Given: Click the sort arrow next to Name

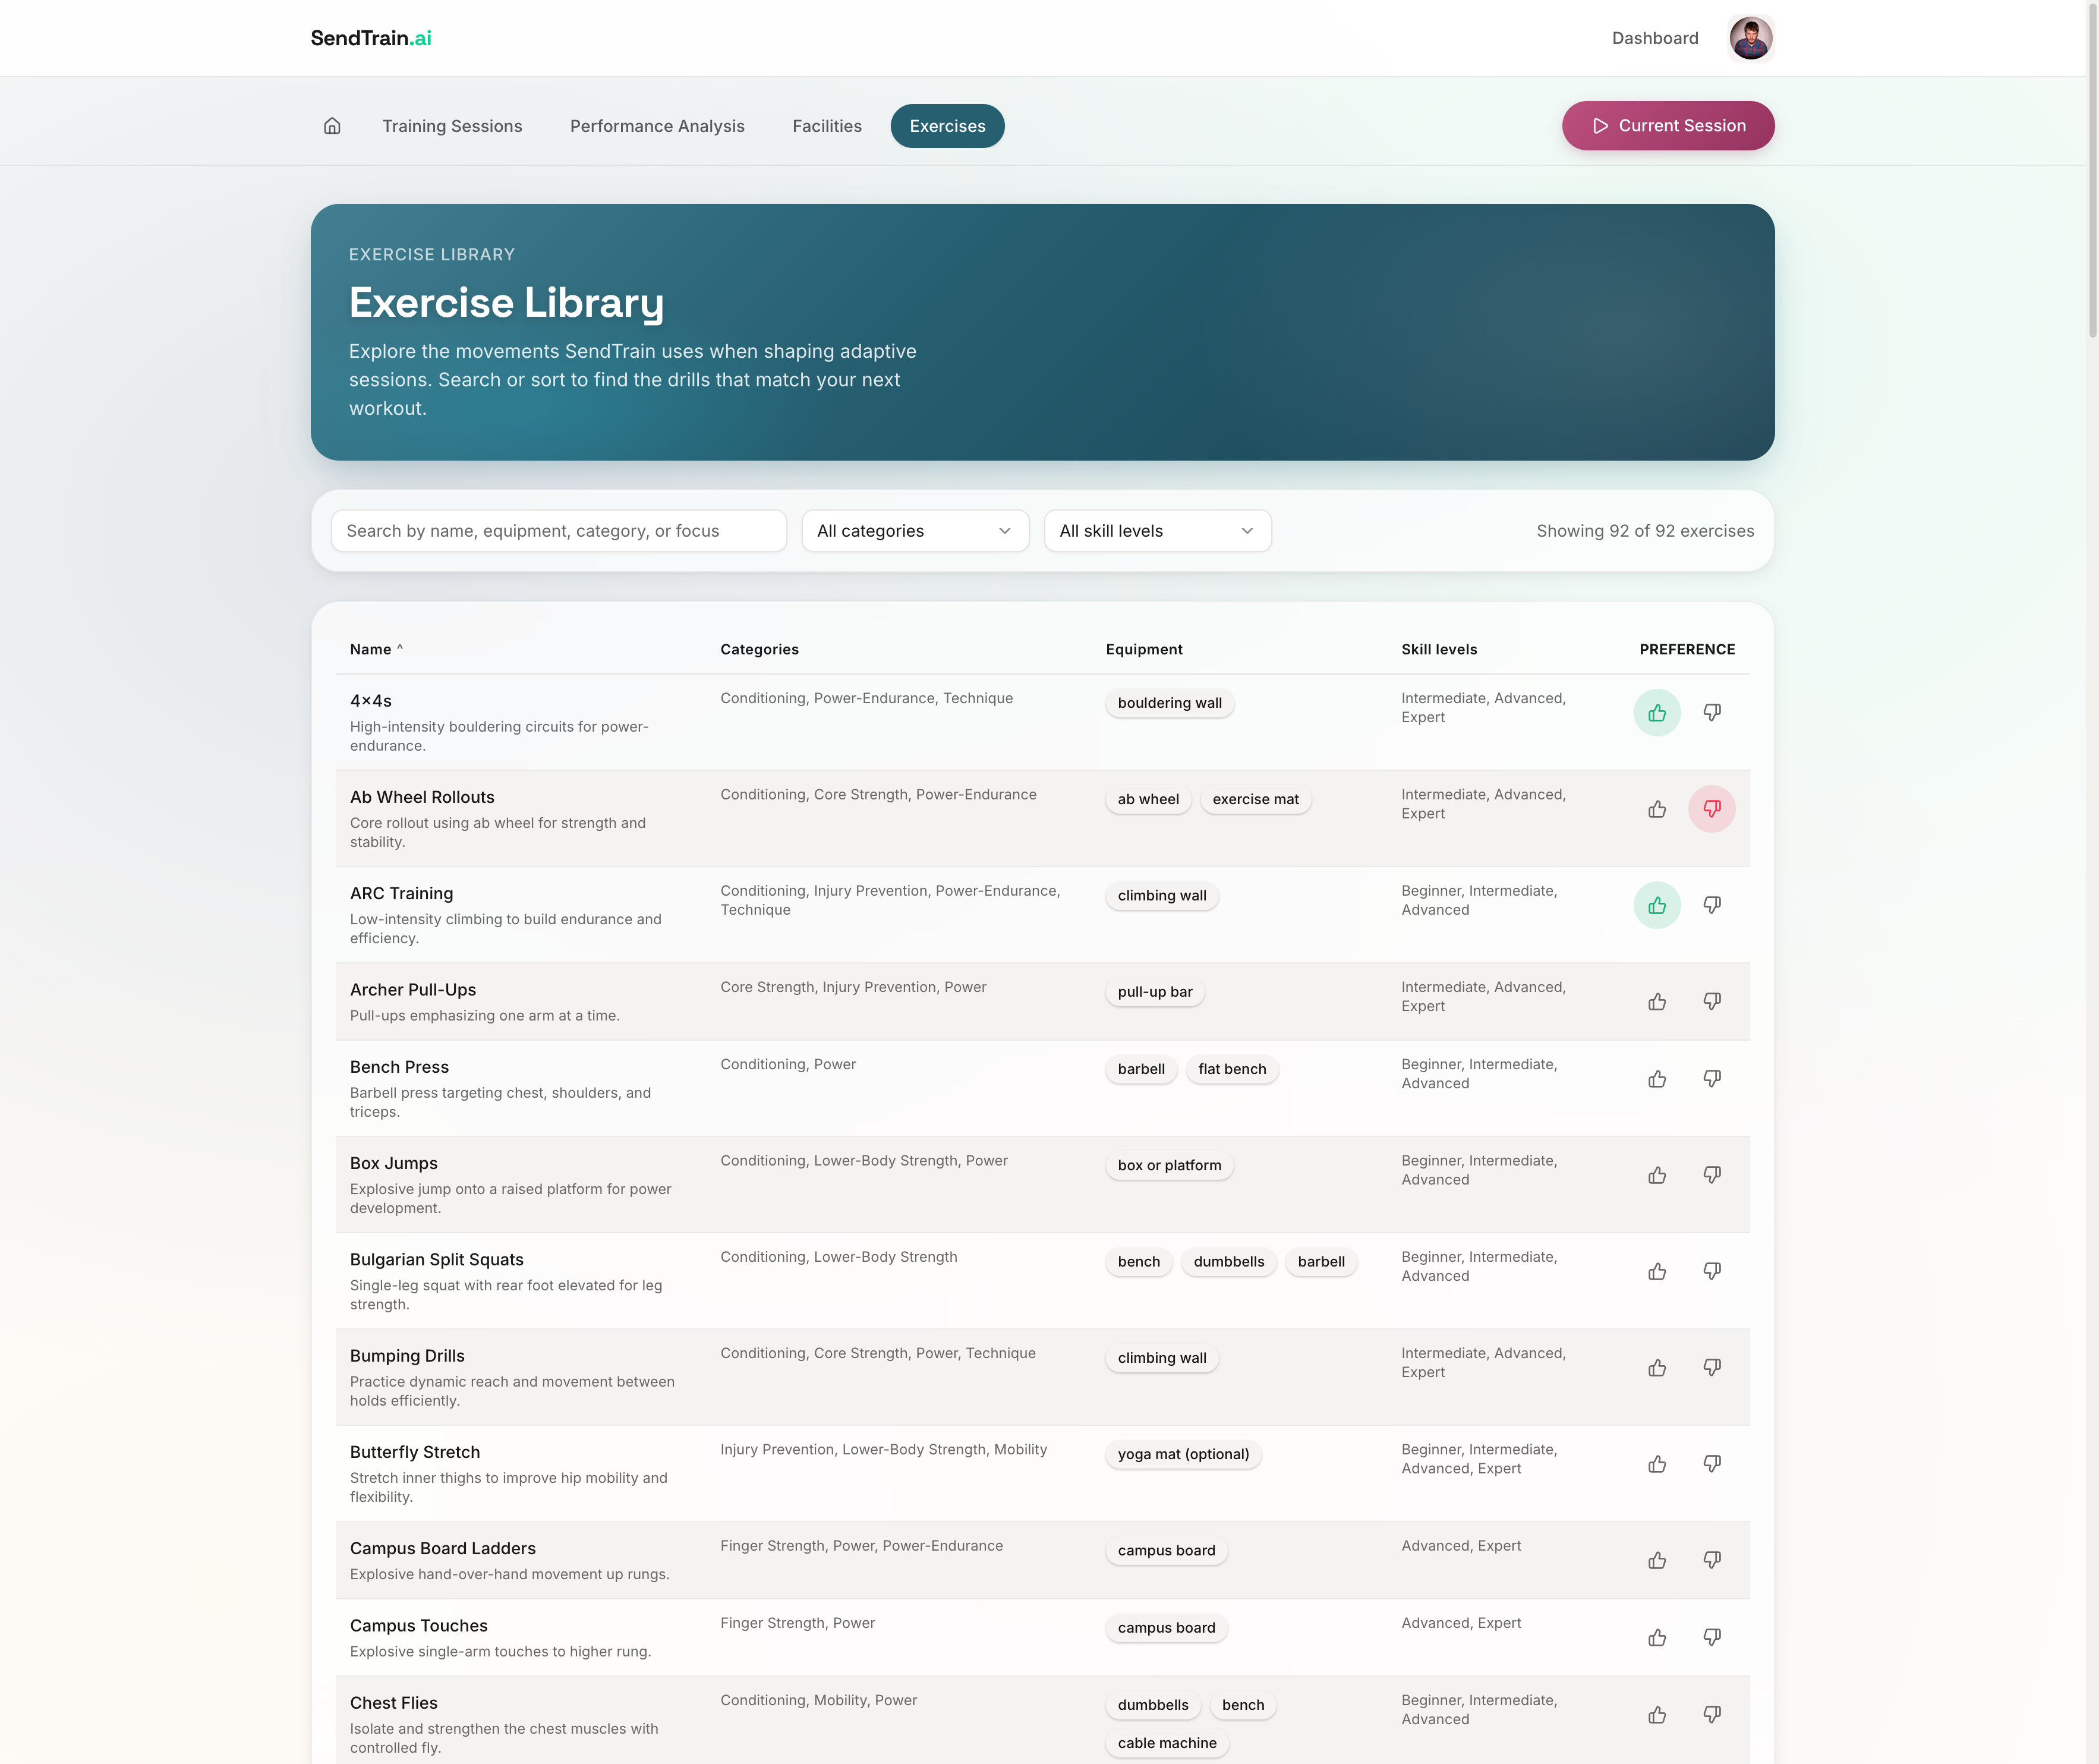Looking at the screenshot, I should point(400,647).
